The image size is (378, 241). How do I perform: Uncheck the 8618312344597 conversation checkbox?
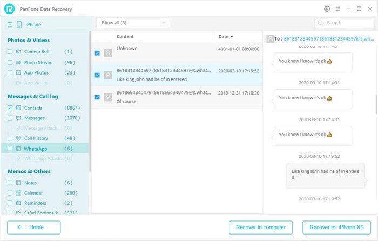[x=97, y=75]
